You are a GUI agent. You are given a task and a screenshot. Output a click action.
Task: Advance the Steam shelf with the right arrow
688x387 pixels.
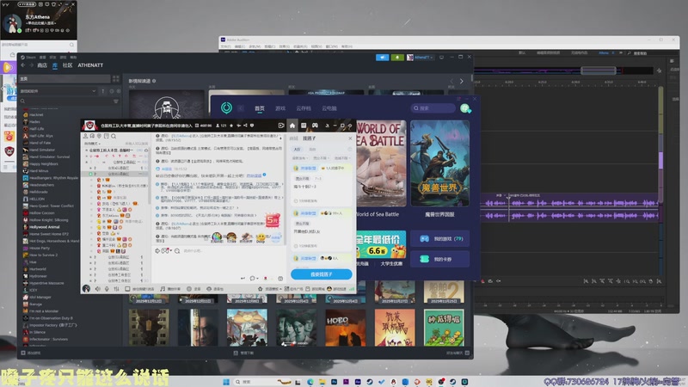click(461, 81)
